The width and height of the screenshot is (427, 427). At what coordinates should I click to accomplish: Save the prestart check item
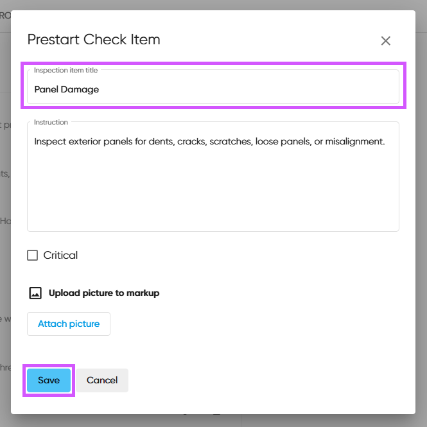pos(49,380)
